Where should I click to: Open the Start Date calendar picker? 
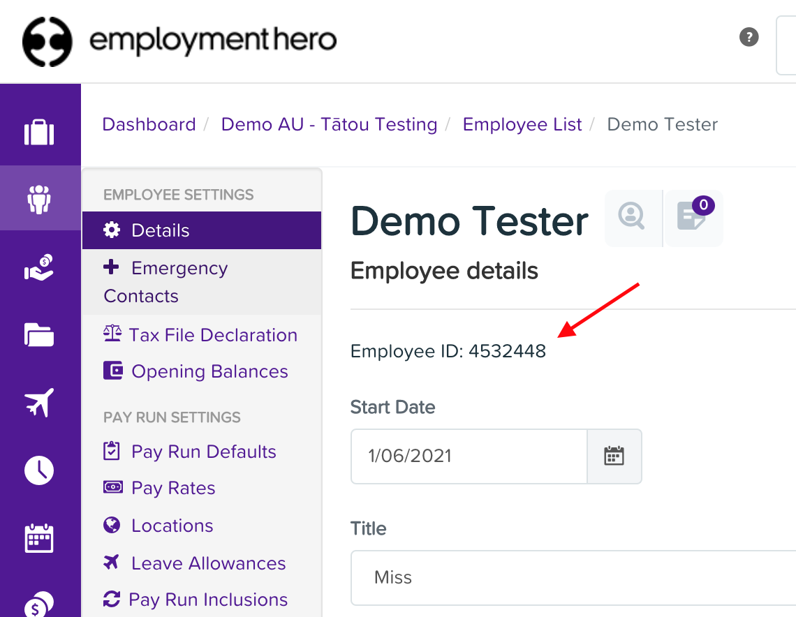[614, 456]
